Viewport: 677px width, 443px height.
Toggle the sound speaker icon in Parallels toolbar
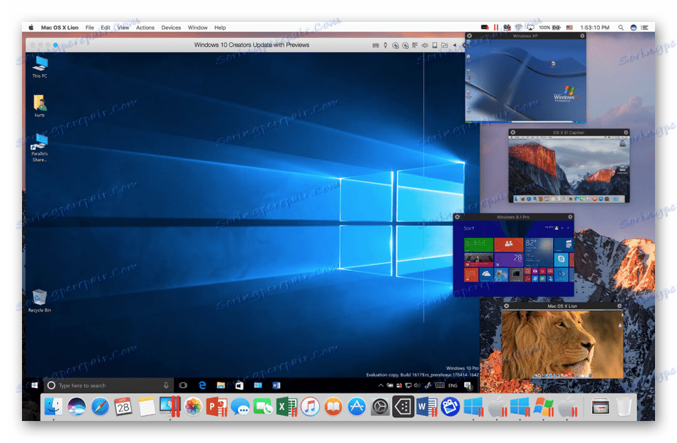click(425, 45)
